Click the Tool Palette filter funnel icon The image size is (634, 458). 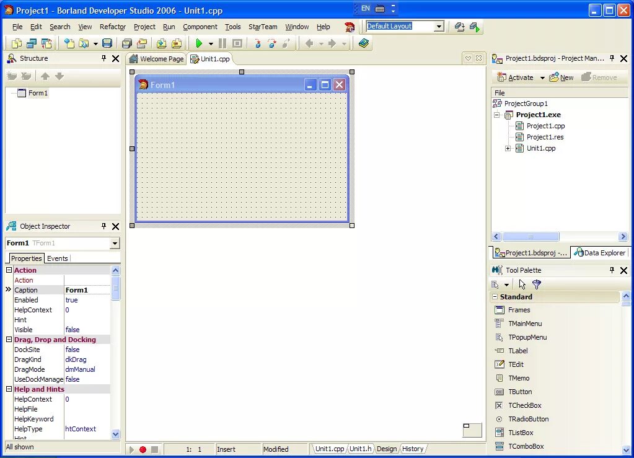537,284
